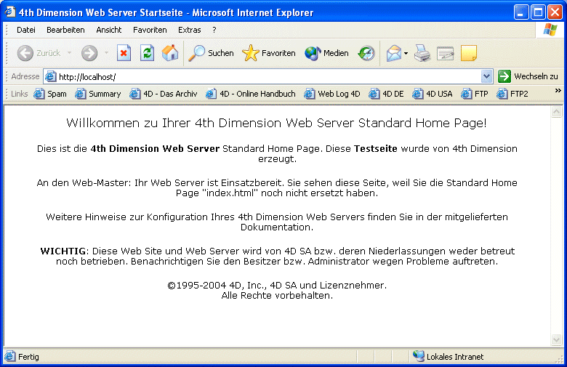Click the Lokales Intranet zone status icon
The image size is (567, 367).
point(419,357)
